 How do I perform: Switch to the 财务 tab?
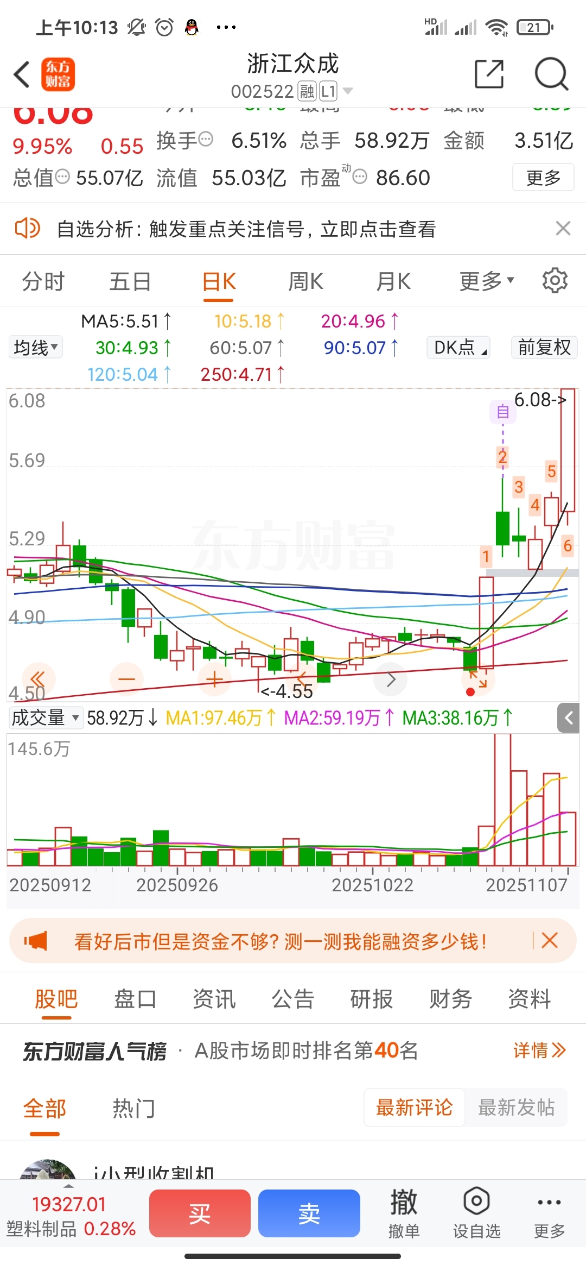coord(450,998)
